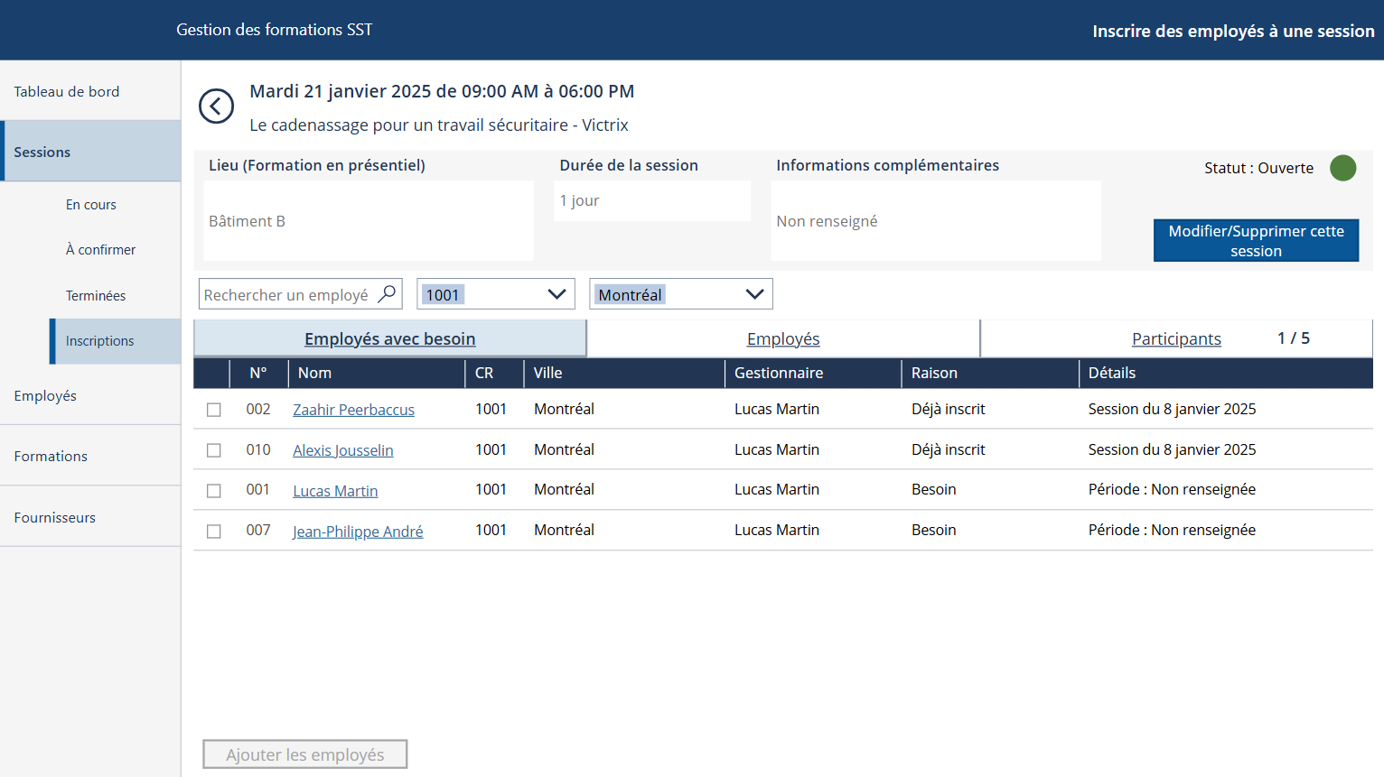Open Fournisseurs in the sidebar

pos(55,517)
